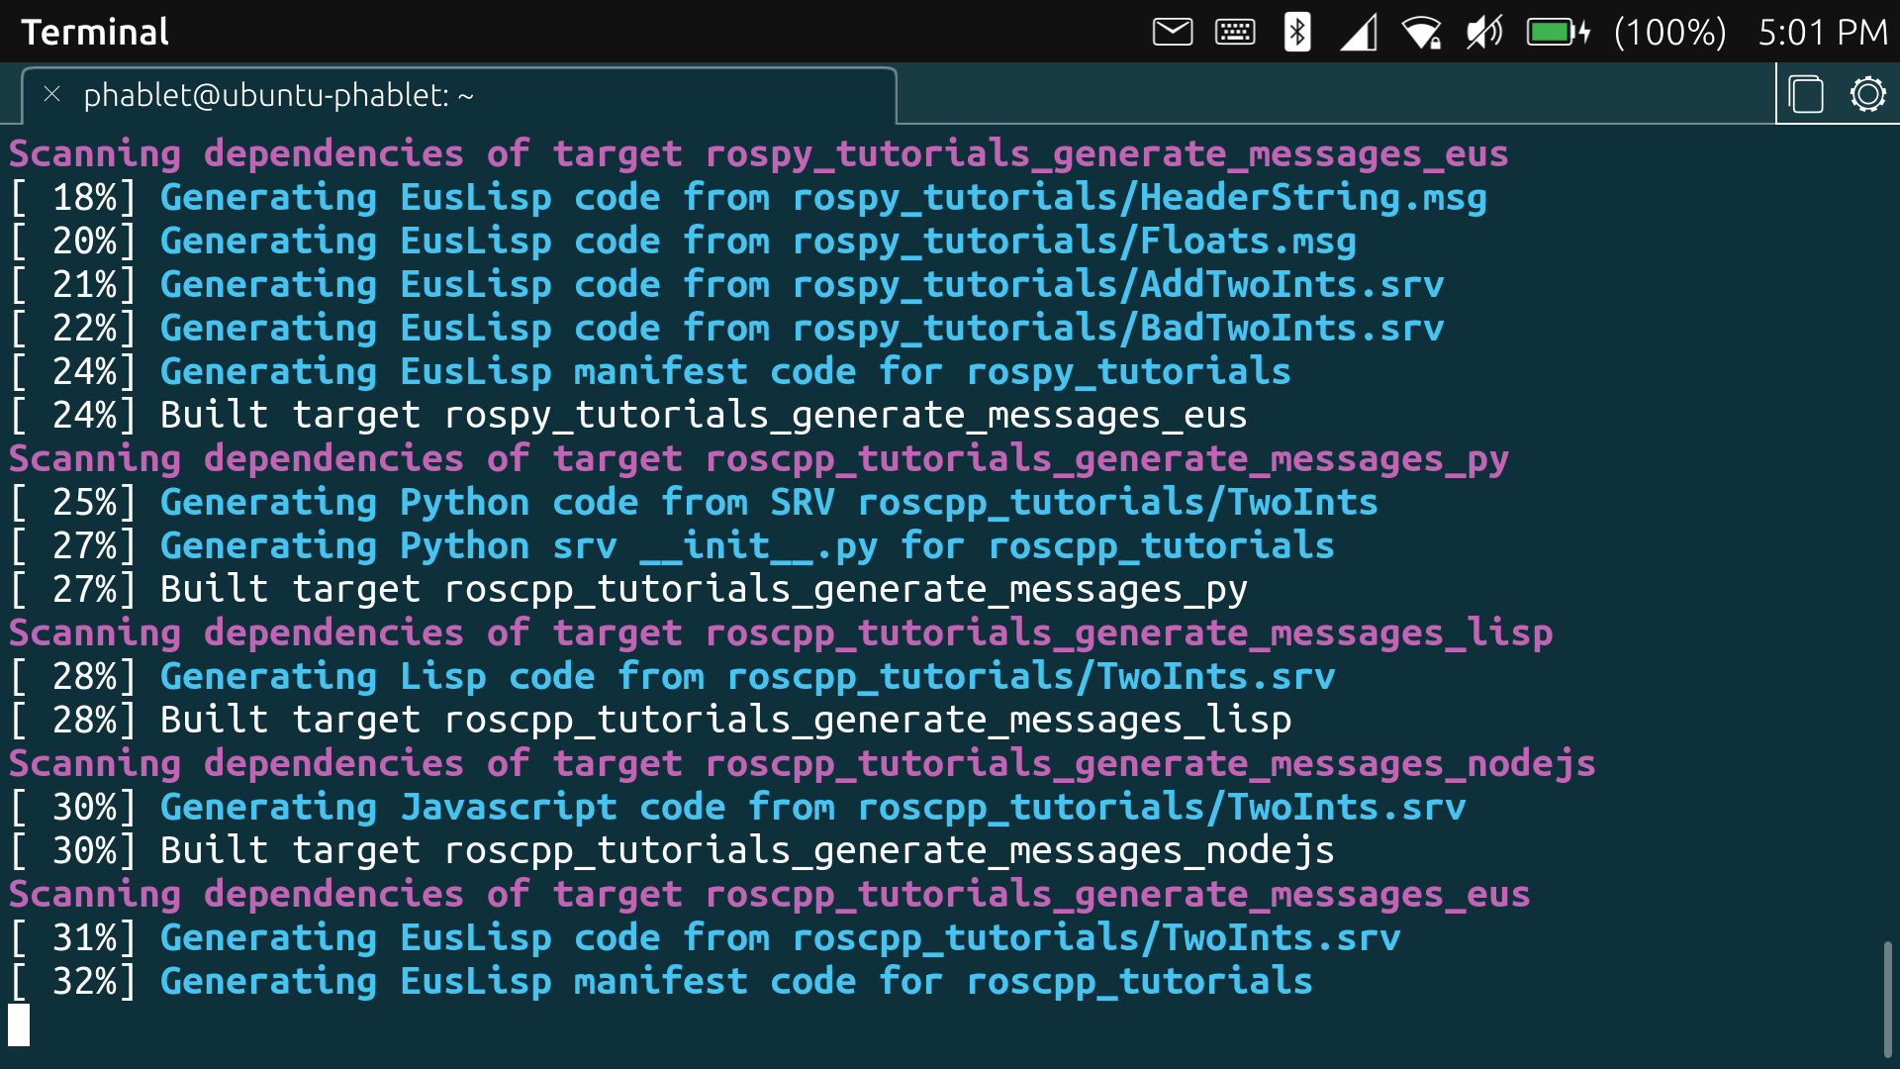Click the terminal scrollbar handle at right
This screenshot has width=1900, height=1069.
1887,998
